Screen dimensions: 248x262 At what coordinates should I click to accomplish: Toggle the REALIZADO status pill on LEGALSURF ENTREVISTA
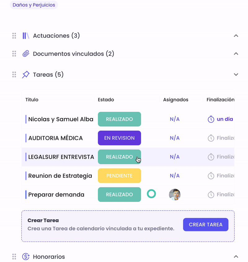coord(119,157)
